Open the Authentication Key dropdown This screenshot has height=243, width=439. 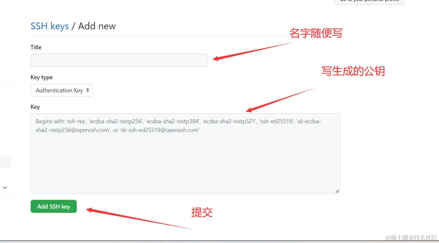coord(62,90)
